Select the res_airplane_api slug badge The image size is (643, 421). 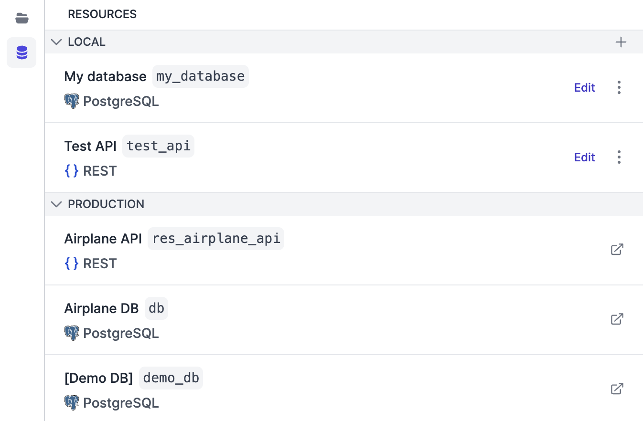[x=216, y=239]
